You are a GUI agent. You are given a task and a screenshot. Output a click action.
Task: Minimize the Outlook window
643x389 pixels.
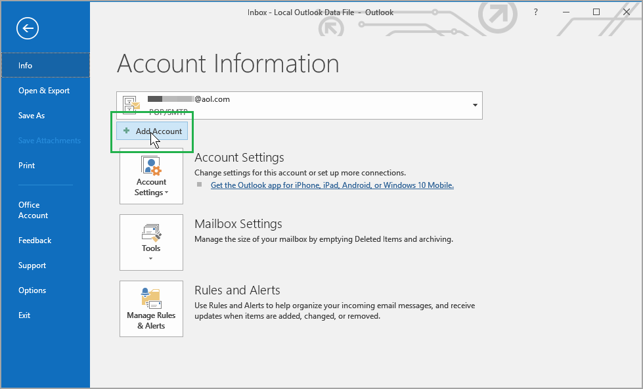(x=566, y=12)
